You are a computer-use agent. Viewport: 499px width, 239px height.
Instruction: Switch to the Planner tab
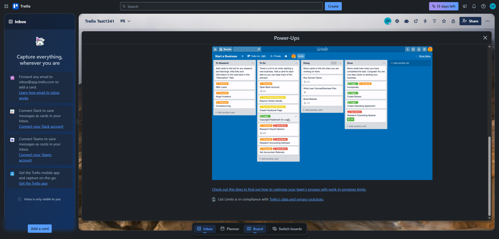pos(230,229)
